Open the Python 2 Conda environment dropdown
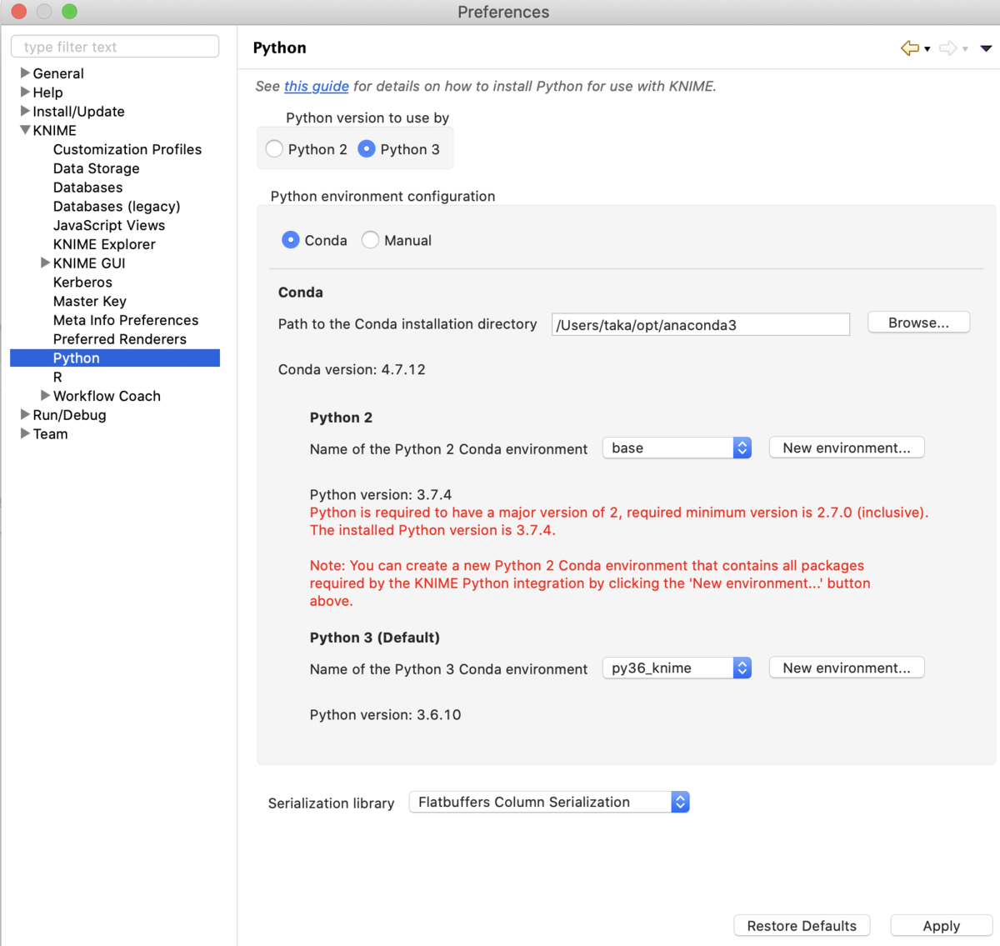 [677, 448]
